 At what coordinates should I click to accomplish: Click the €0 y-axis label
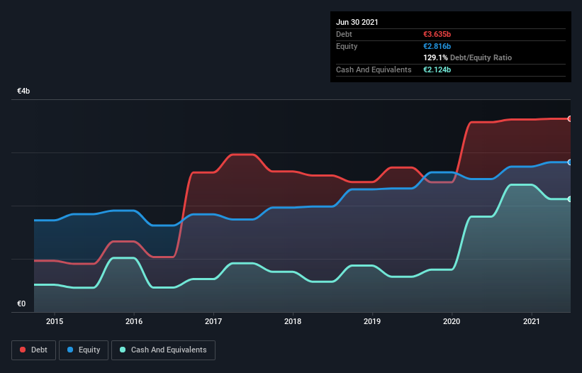pos(21,304)
